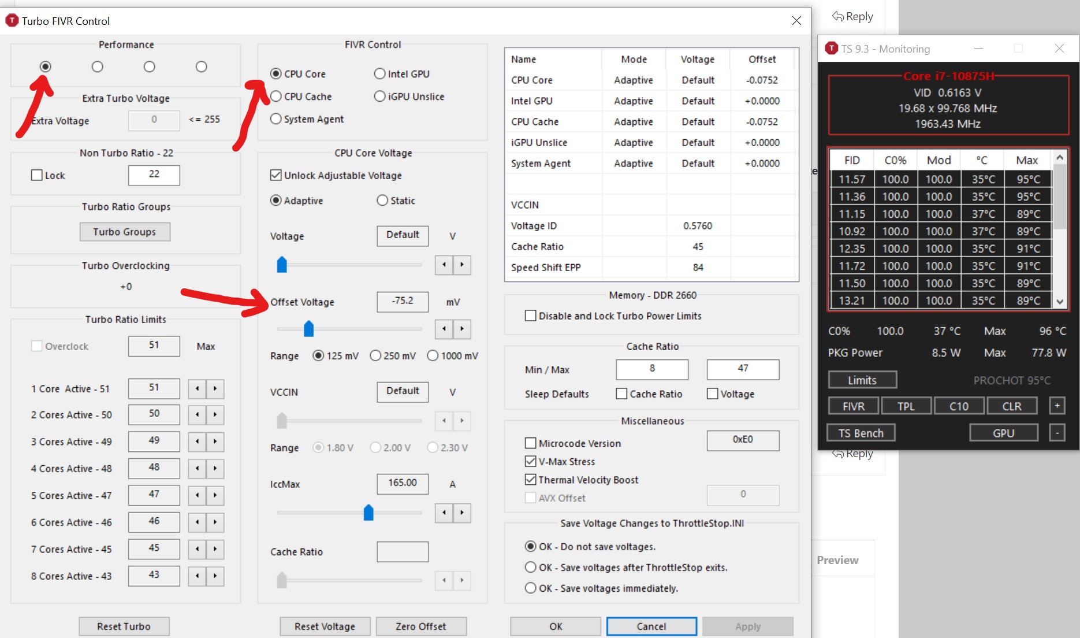Step Offset Voltage down with left arrow
The height and width of the screenshot is (638, 1080).
pos(444,329)
